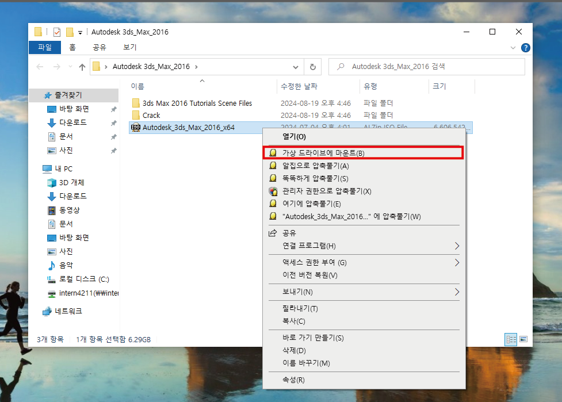Select 복사(C) copy entry
This screenshot has height=402, width=562.
pos(364,321)
